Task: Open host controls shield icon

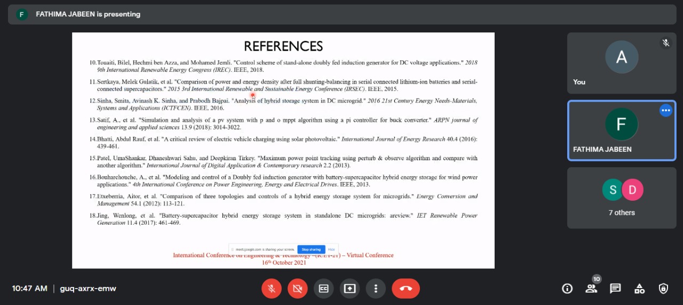Action: pos(663,288)
